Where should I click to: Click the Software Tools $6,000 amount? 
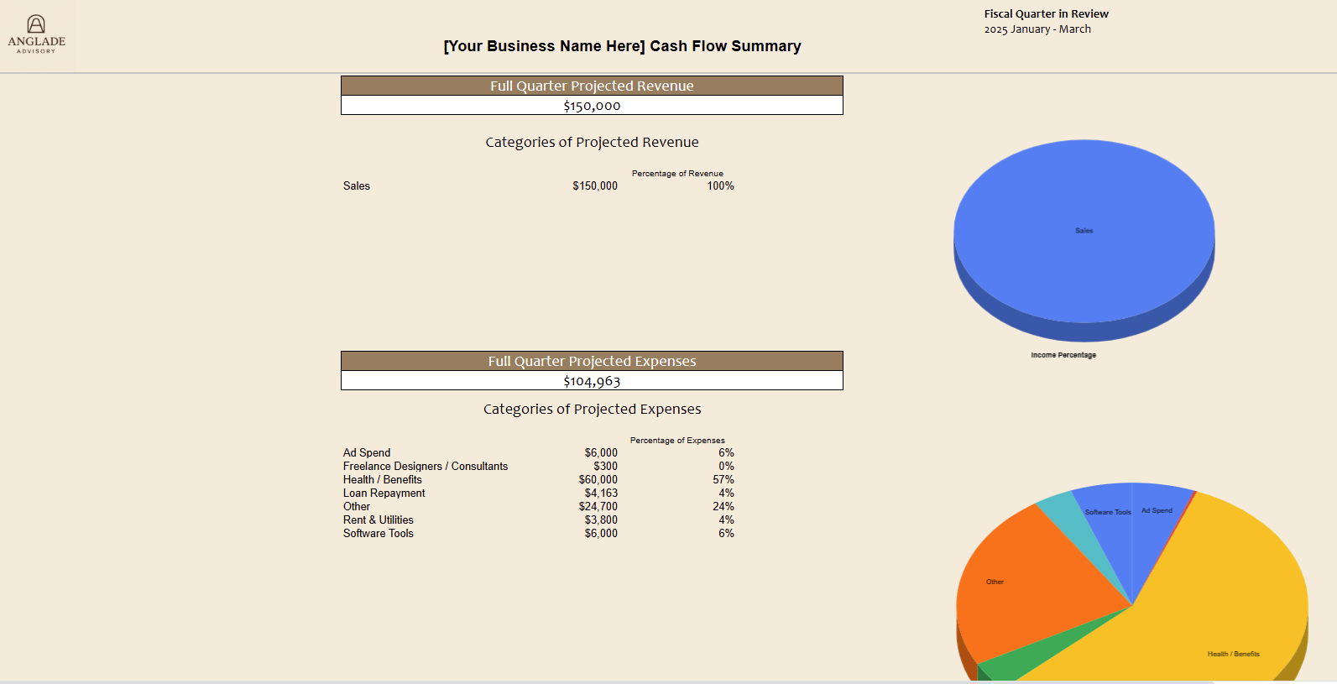pyautogui.click(x=601, y=534)
